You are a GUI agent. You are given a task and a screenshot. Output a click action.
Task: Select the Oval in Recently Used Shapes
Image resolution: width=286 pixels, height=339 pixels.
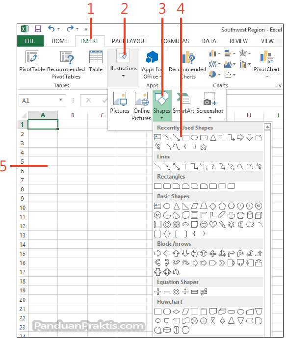coord(194,137)
